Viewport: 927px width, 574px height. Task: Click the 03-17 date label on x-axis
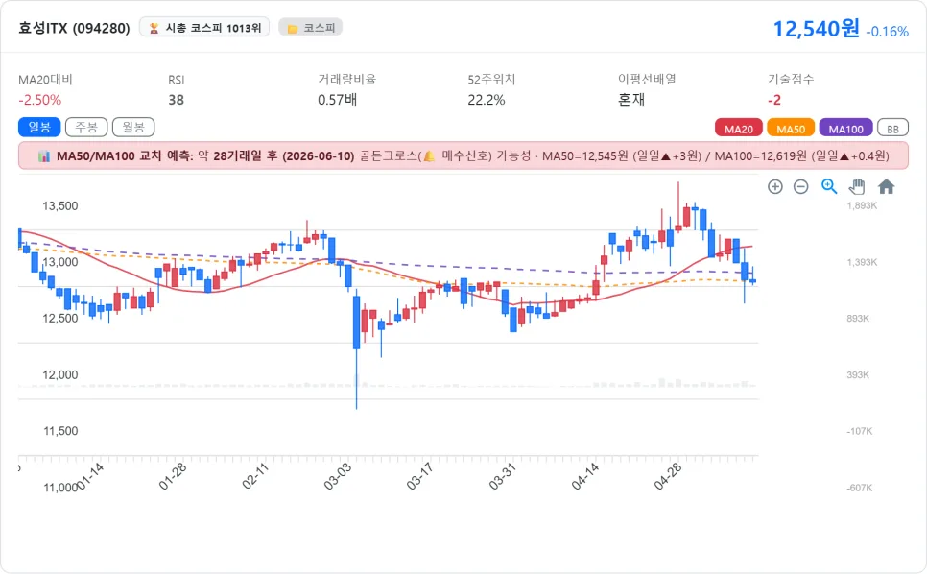click(419, 476)
